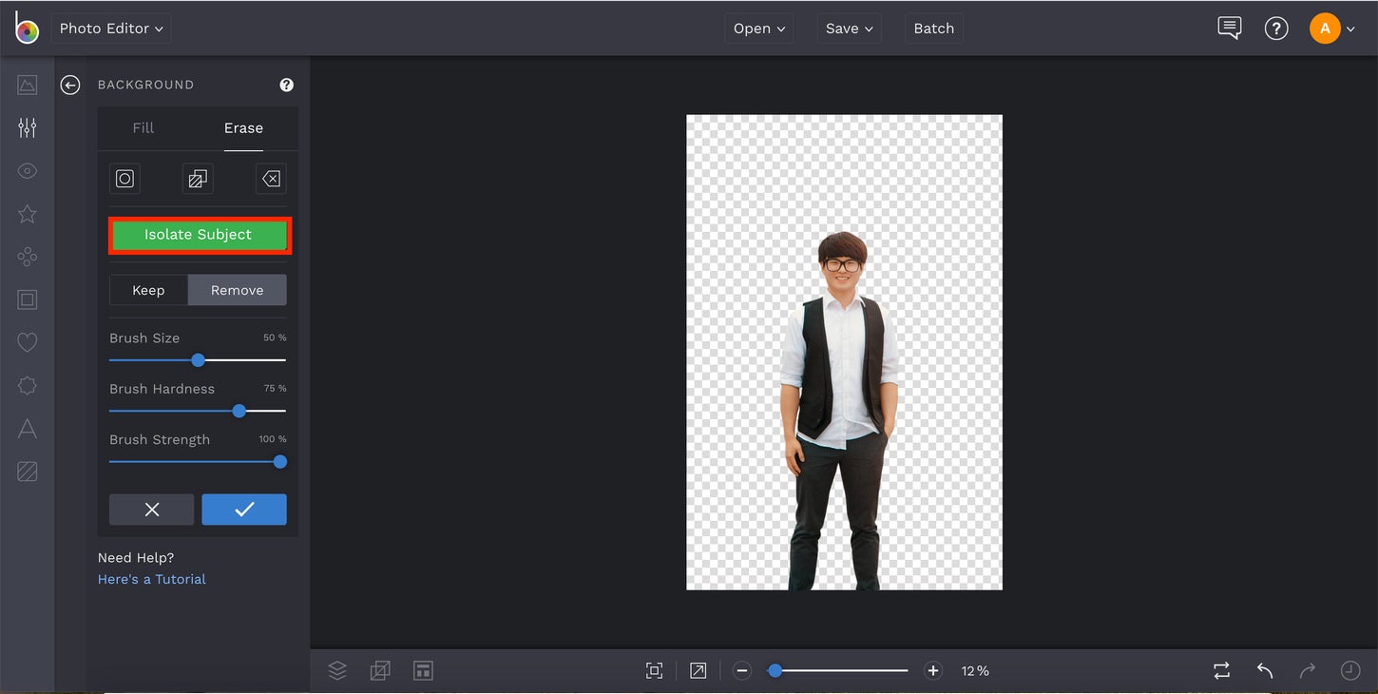Open the Layers icon in bottom toolbar
Screen dimensions: 1378x694
tap(337, 670)
